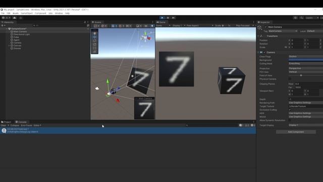The height and width of the screenshot is (182, 323).
Task: Open the Component menu
Action: tap(40, 13)
